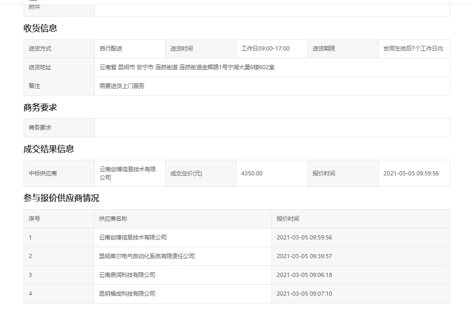This screenshot has width=472, height=317.
Task: Select the total price '4350.00'
Action: click(x=252, y=173)
